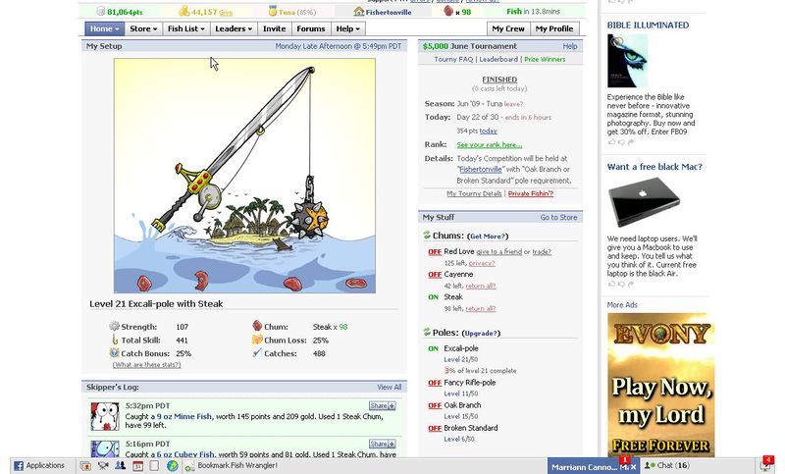This screenshot has height=474, width=785.
Task: Click the See your rank here link
Action: [489, 144]
